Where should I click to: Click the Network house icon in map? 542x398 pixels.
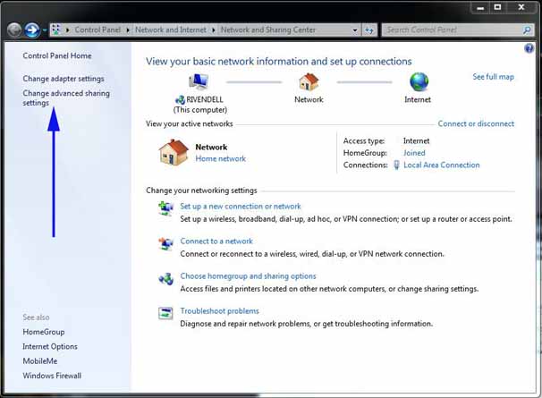pos(309,82)
